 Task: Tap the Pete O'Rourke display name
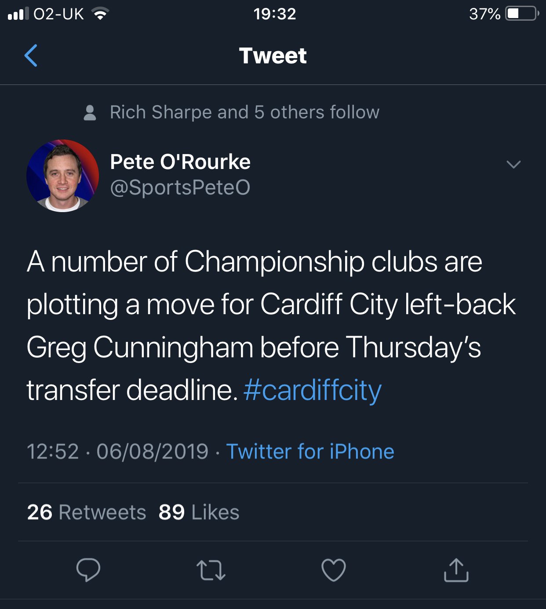pos(180,162)
